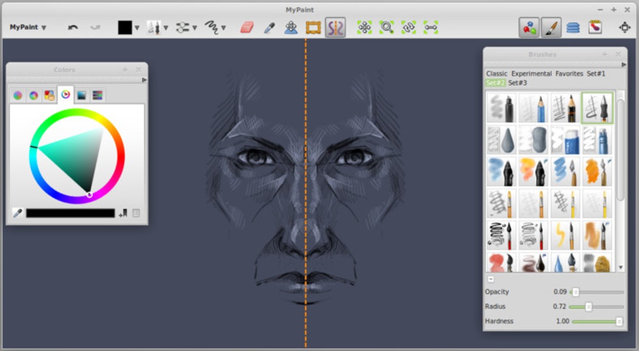Click the zoom view tool icon
Screen dimensions: 639x351
pos(386,27)
